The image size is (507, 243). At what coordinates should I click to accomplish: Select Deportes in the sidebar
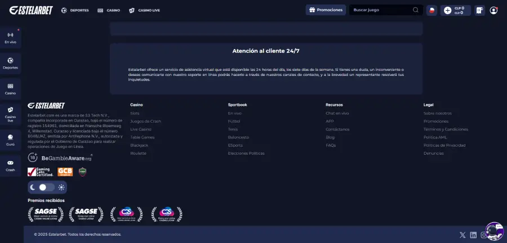pos(10,64)
